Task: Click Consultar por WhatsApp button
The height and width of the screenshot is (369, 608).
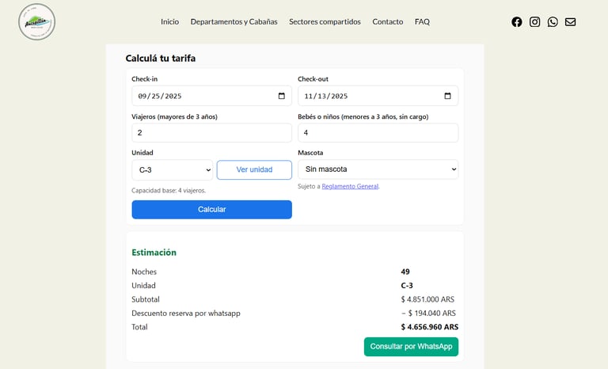Action: (x=411, y=347)
